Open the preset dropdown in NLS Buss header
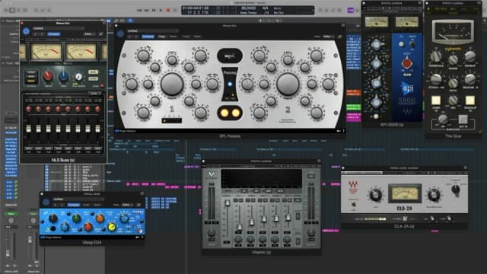Screen dimensions: 487x274 tap(59, 29)
